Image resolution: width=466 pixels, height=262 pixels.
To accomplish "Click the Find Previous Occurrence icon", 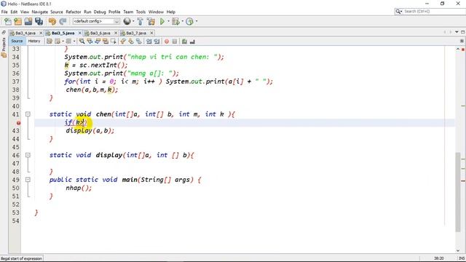I will (x=90, y=41).
